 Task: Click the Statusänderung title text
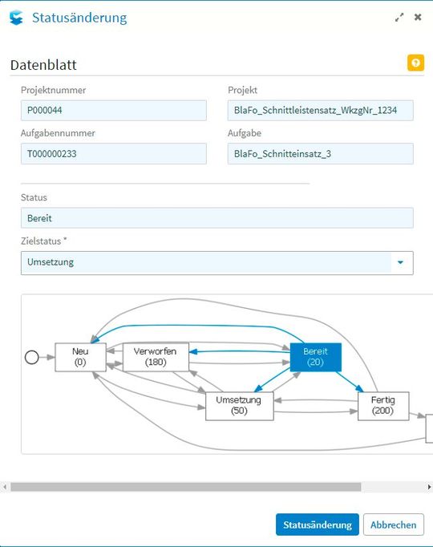point(79,18)
